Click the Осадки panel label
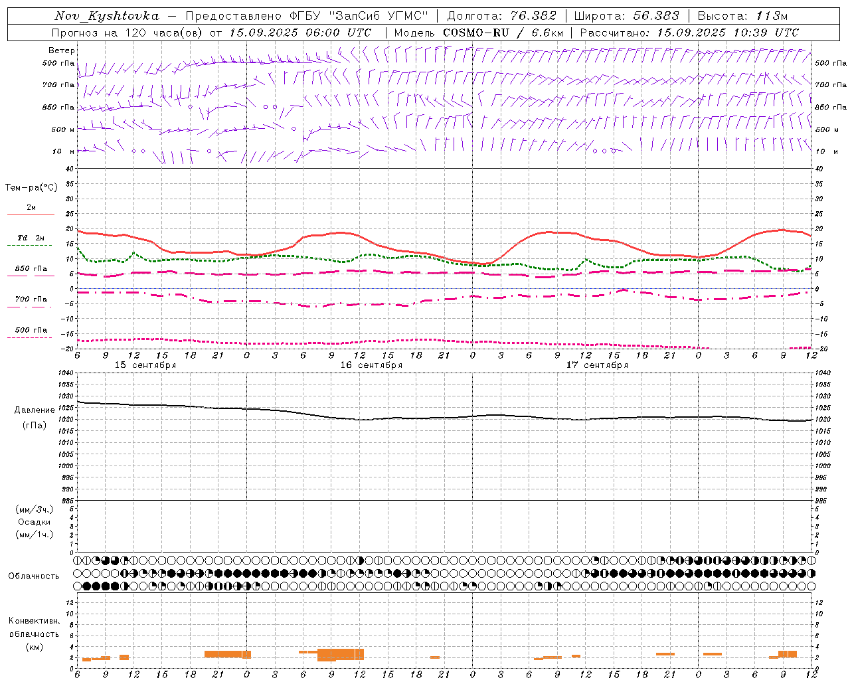Viewport: 850px width, 680px height. pyautogui.click(x=35, y=522)
